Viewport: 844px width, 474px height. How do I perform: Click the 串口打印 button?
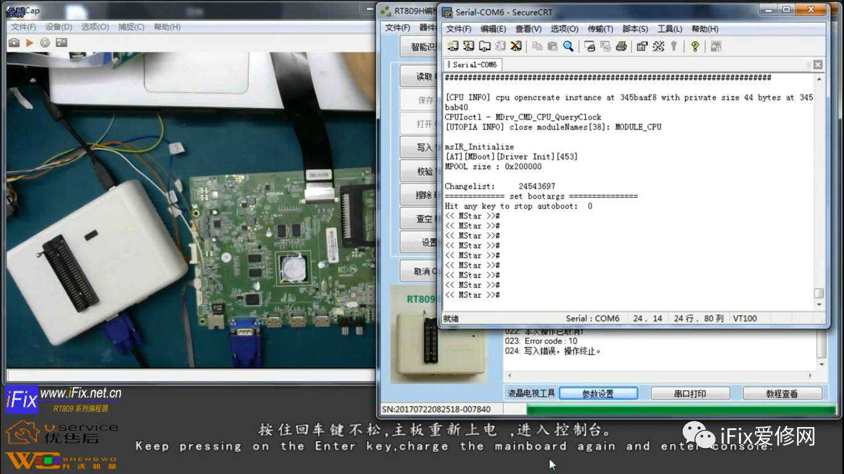[690, 394]
